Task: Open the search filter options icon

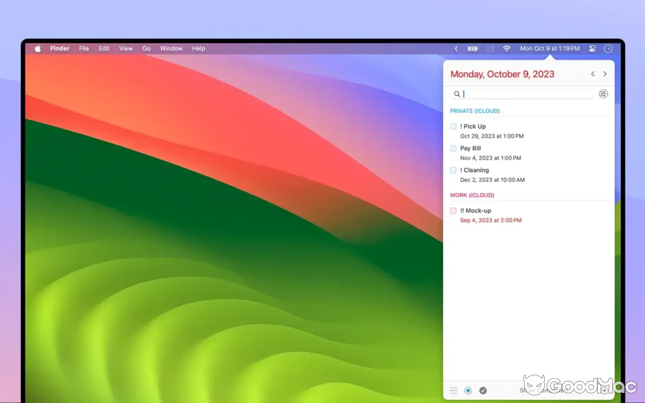Action: (603, 94)
